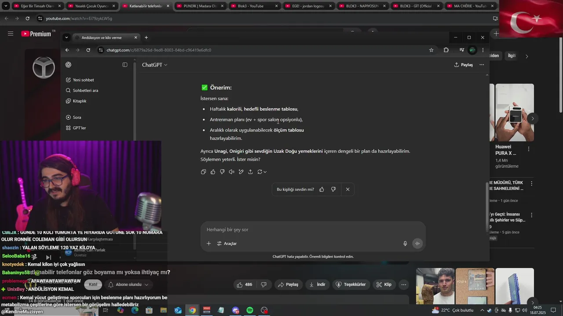Click thumbs up under the ChatGPT response

pyautogui.click(x=213, y=172)
